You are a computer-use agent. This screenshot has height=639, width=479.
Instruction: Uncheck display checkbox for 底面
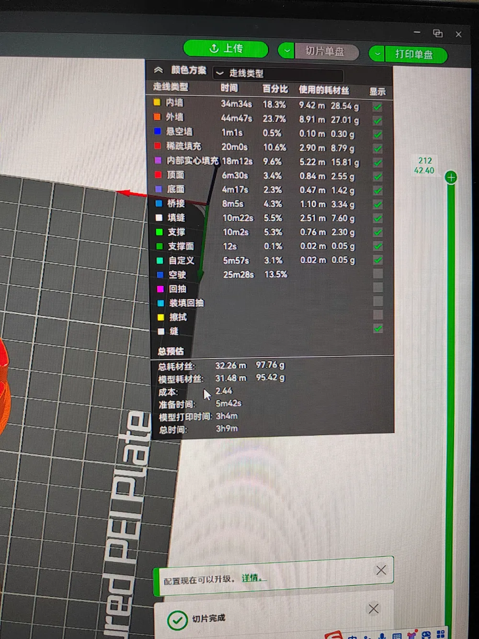tap(377, 191)
